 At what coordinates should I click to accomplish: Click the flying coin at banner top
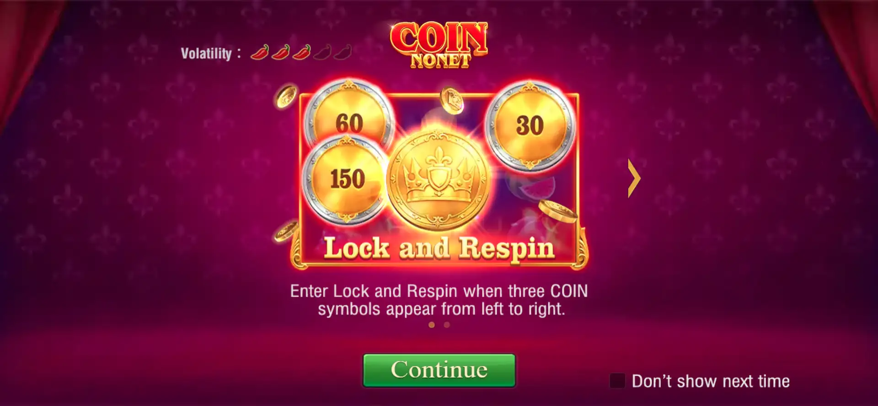click(x=452, y=101)
